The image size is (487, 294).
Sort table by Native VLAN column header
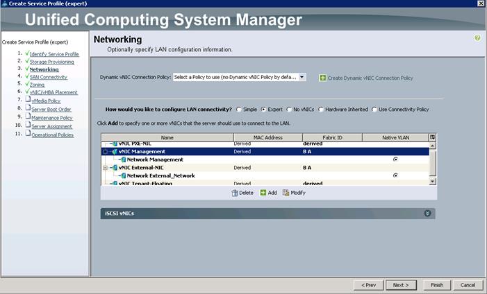[395, 137]
